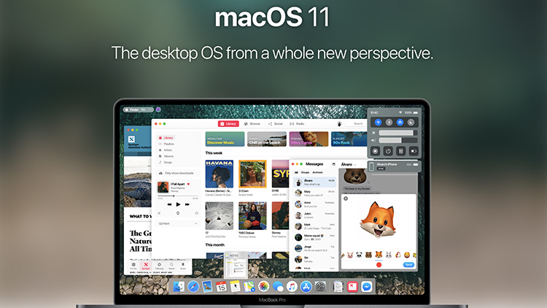This screenshot has width=547, height=308.
Task: Open the 1992 Deluxe album cover
Action: [252, 216]
